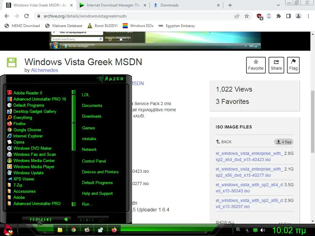Open the LOL user folder
This screenshot has width=315, height=236.
coord(86,95)
